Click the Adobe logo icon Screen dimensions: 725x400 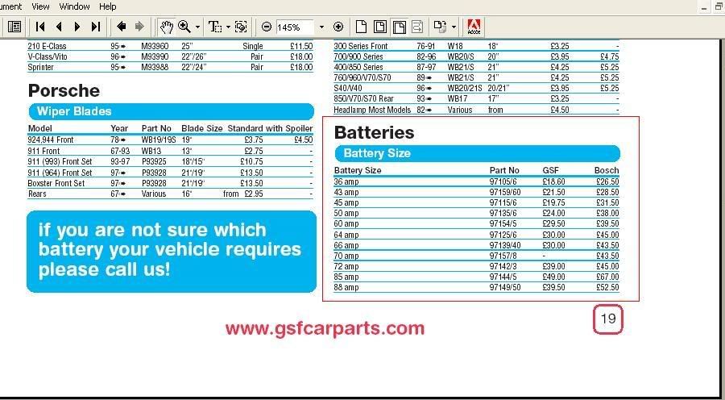coord(475,27)
